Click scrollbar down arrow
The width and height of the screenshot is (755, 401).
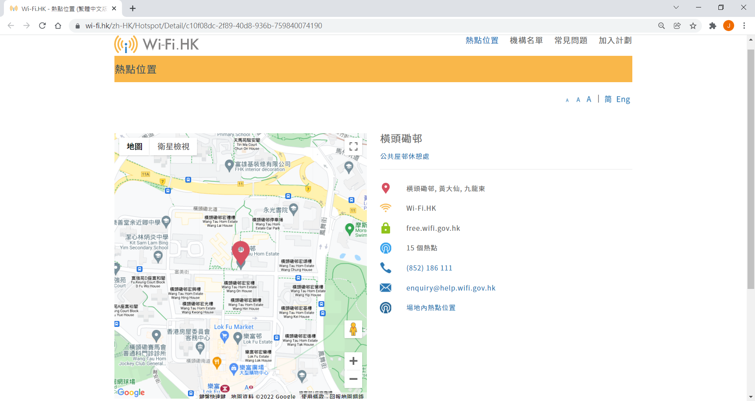point(751,397)
